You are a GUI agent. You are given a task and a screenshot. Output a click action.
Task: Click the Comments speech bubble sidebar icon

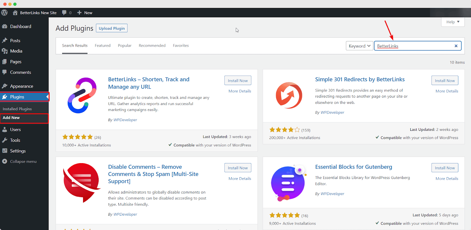coord(5,72)
